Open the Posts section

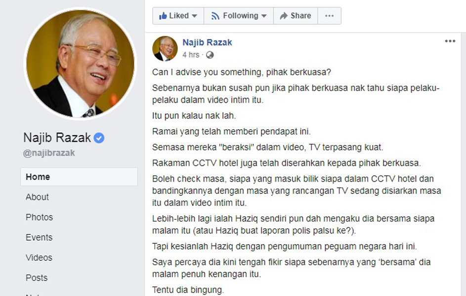[x=37, y=278]
